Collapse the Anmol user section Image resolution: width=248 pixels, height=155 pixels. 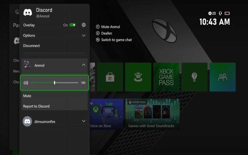tap(84, 65)
